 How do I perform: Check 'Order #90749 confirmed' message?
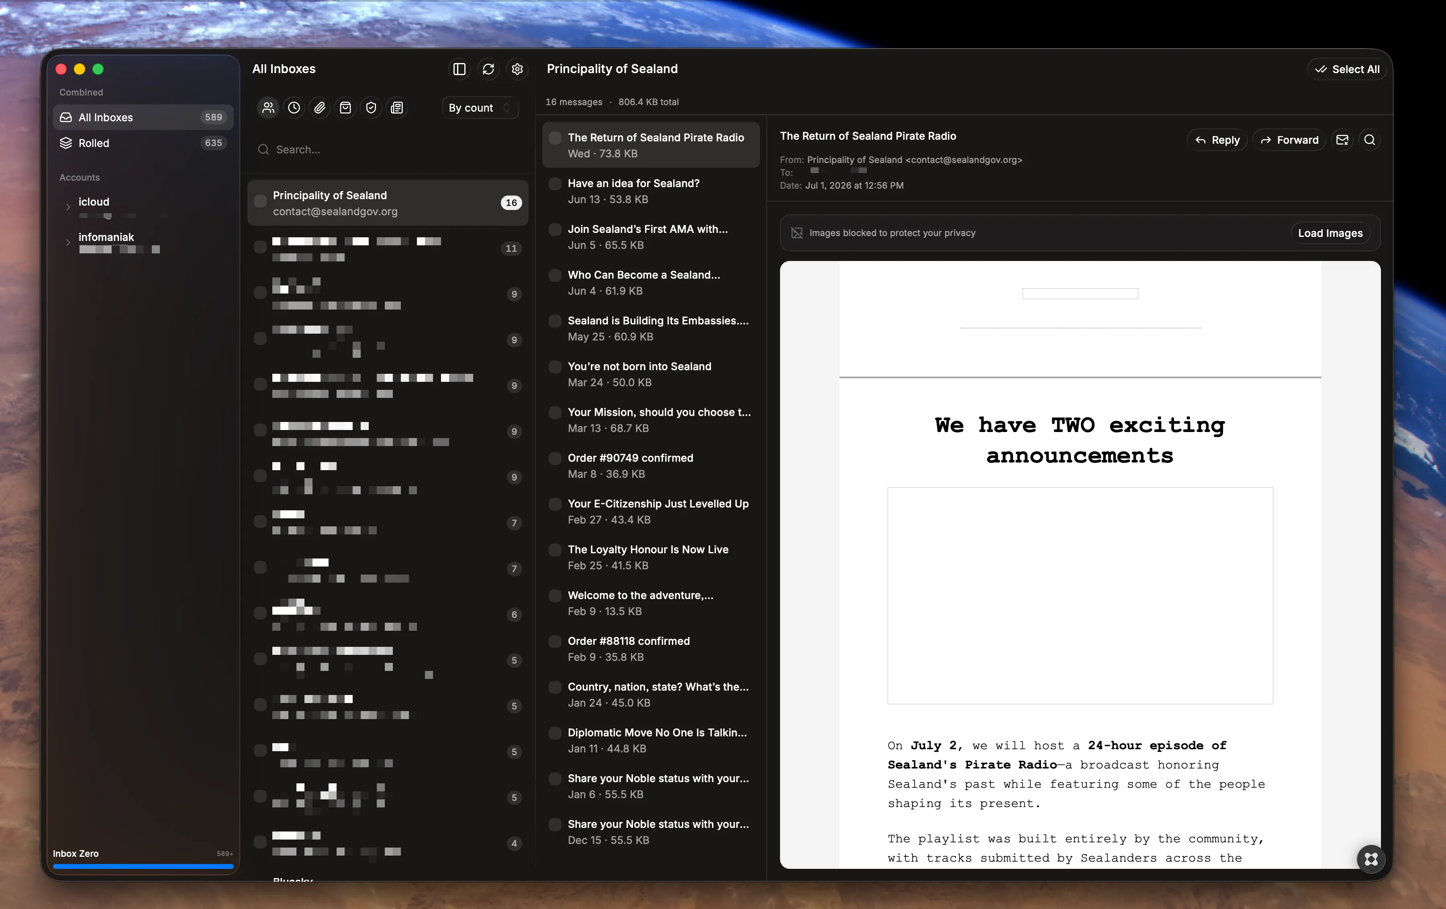tap(556, 458)
